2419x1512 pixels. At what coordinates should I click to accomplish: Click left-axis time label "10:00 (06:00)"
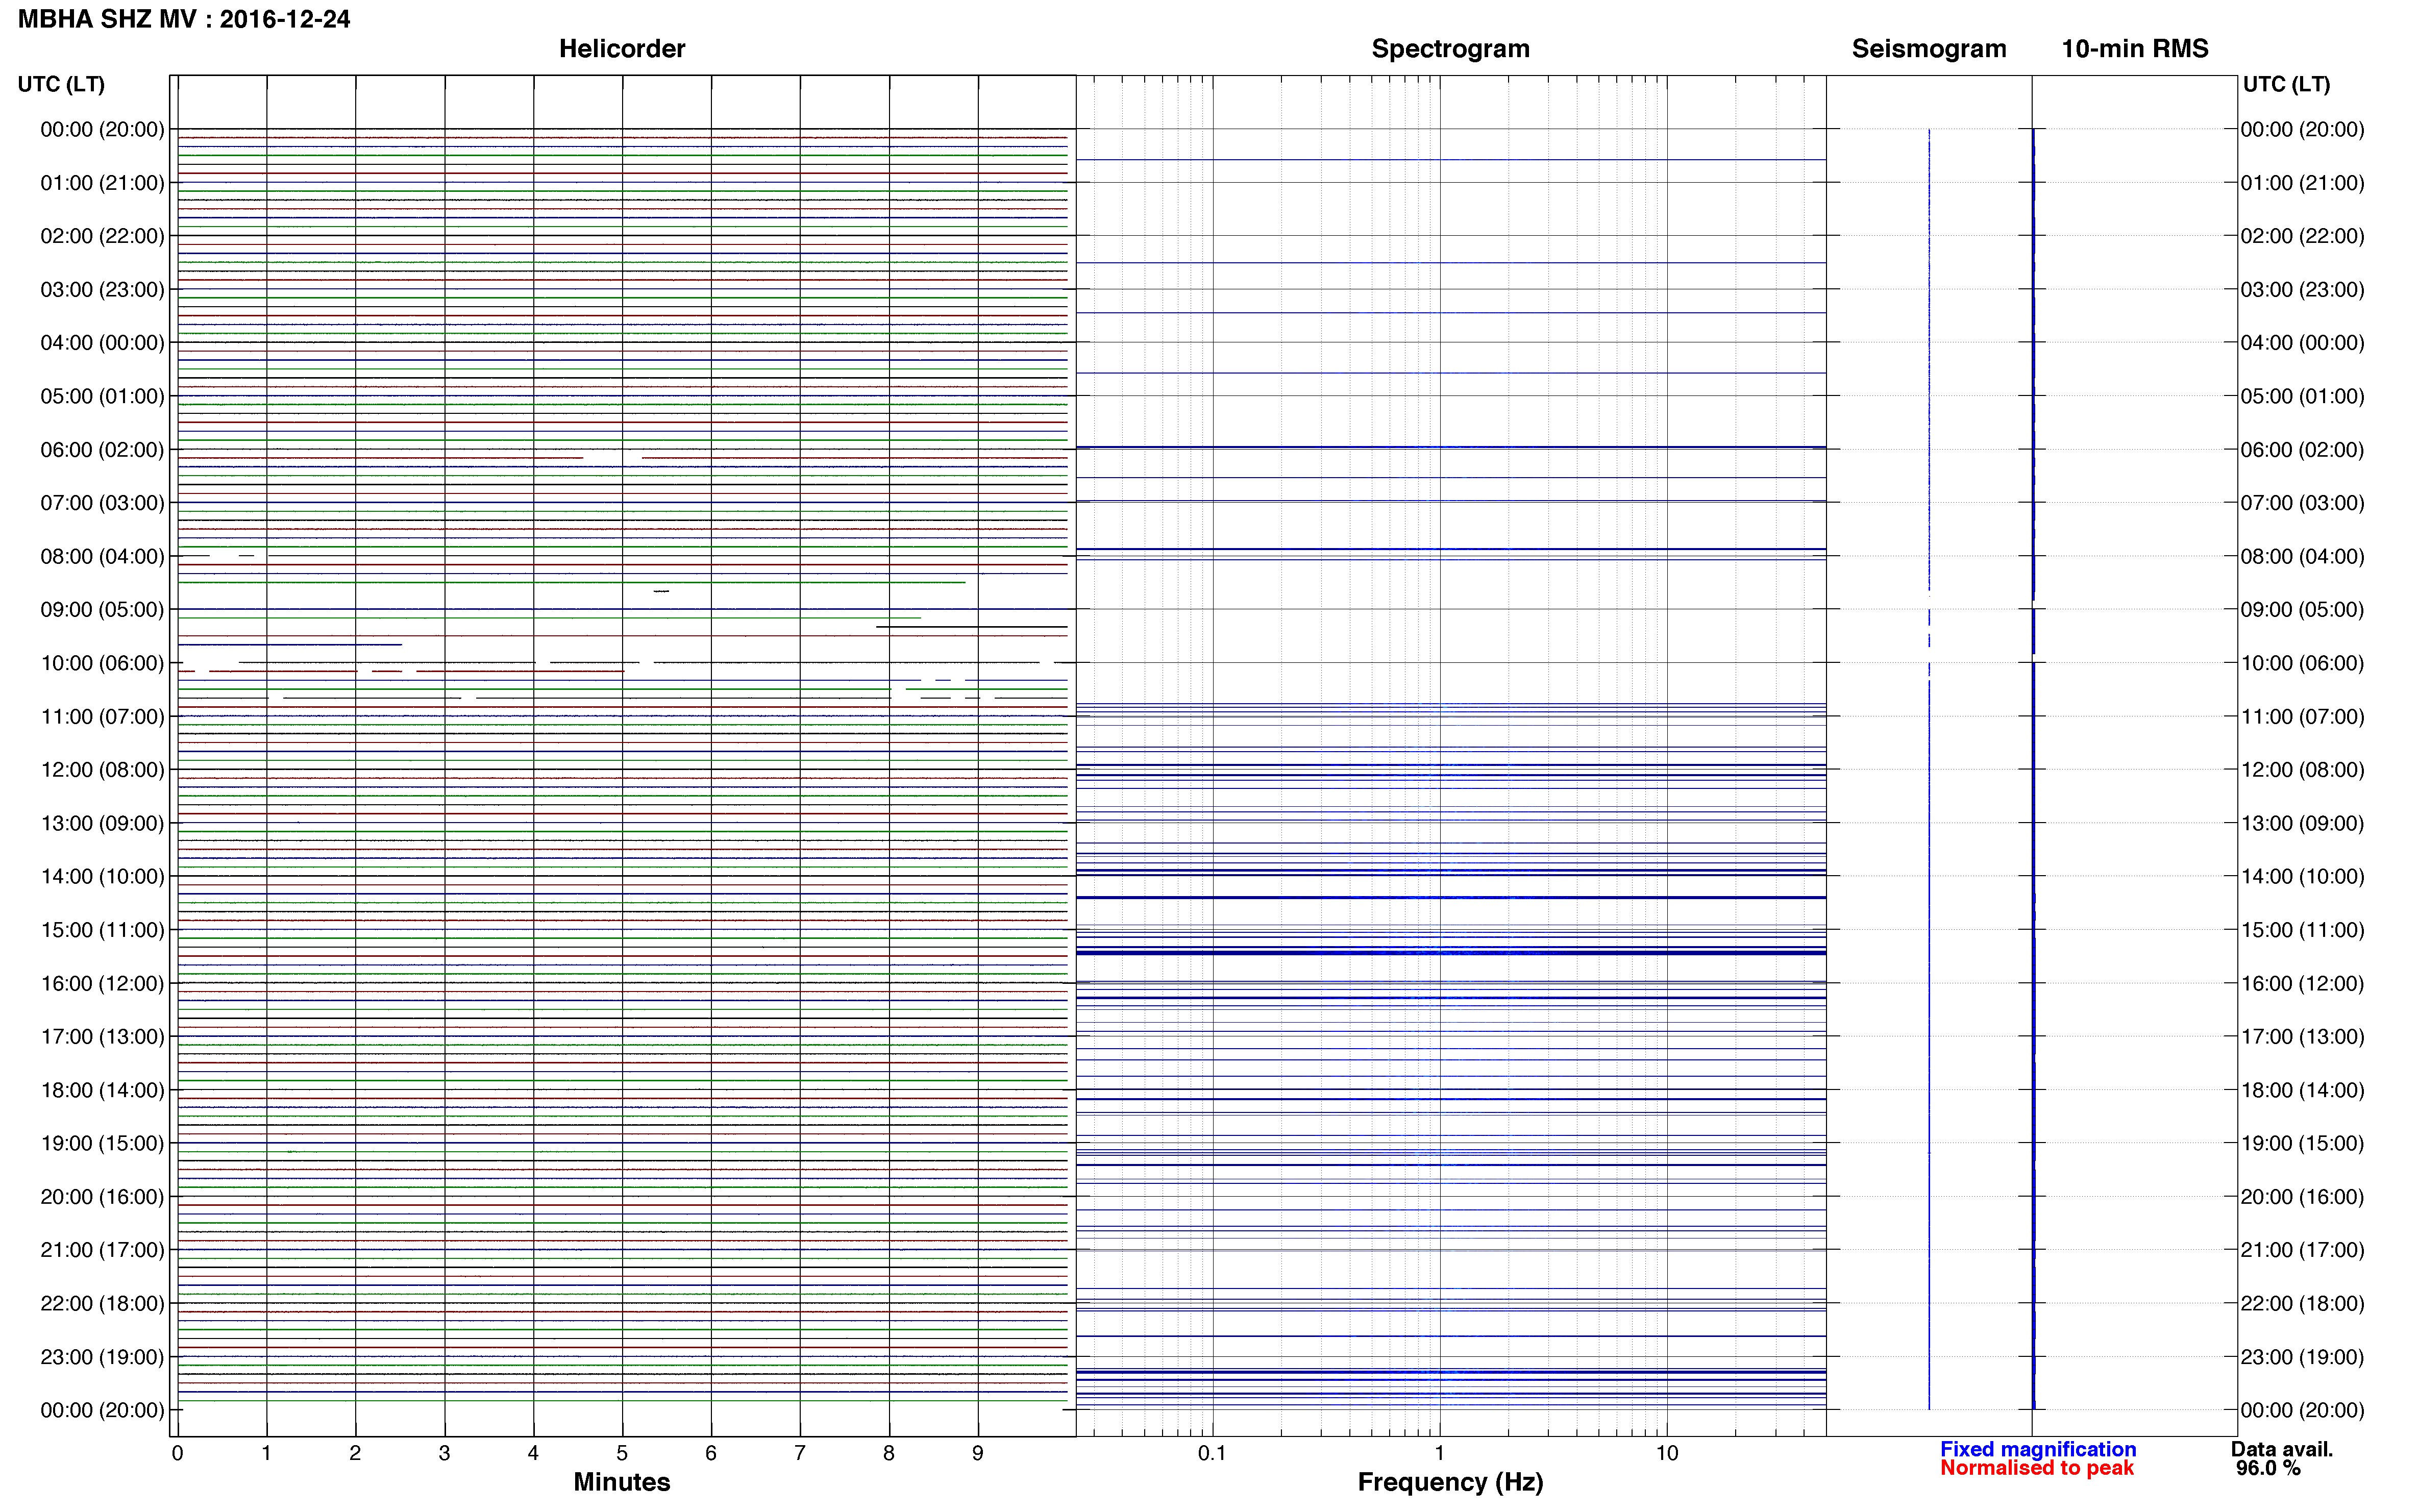coord(102,663)
